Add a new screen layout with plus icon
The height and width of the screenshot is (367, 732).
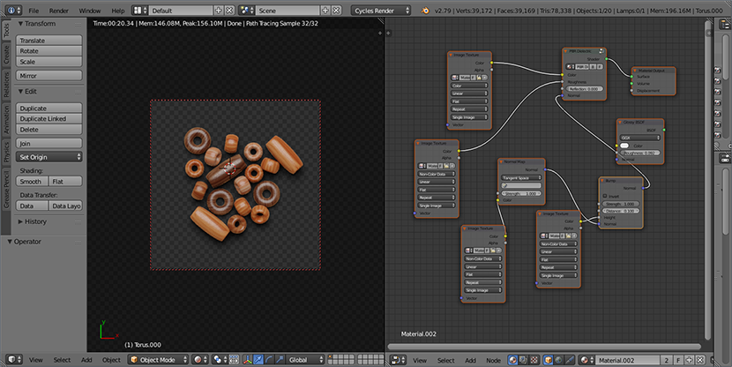coord(218,10)
